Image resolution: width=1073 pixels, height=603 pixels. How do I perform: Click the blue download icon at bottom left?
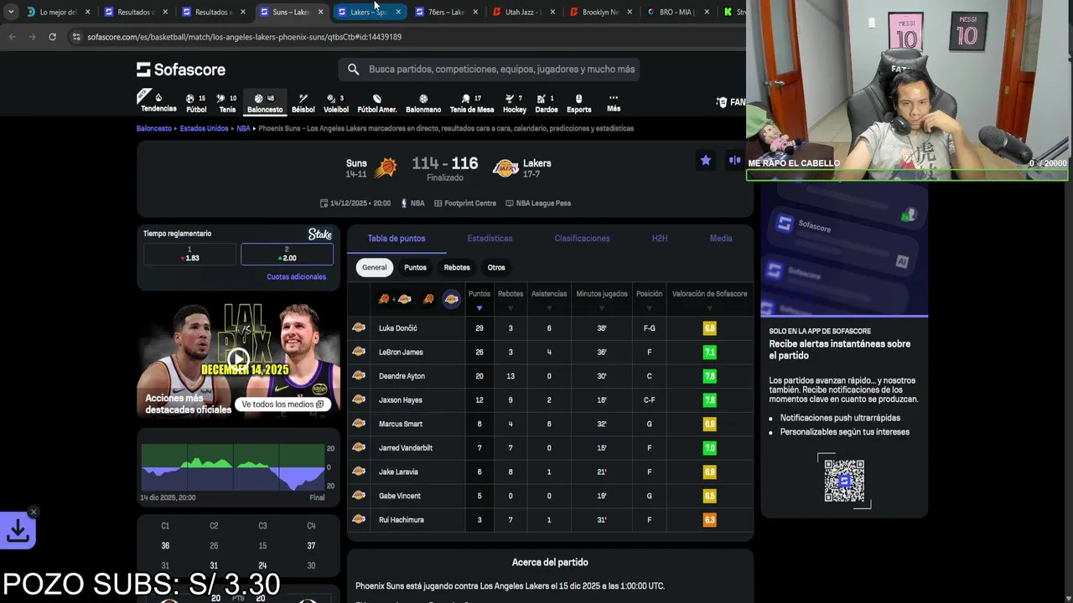[x=18, y=531]
